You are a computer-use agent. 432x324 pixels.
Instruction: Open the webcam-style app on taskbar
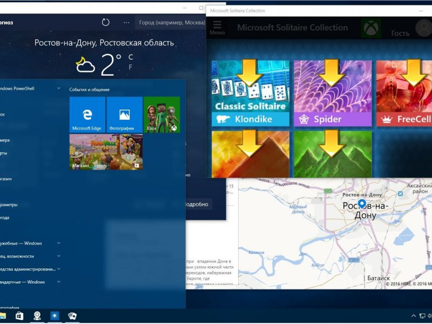pos(37,316)
